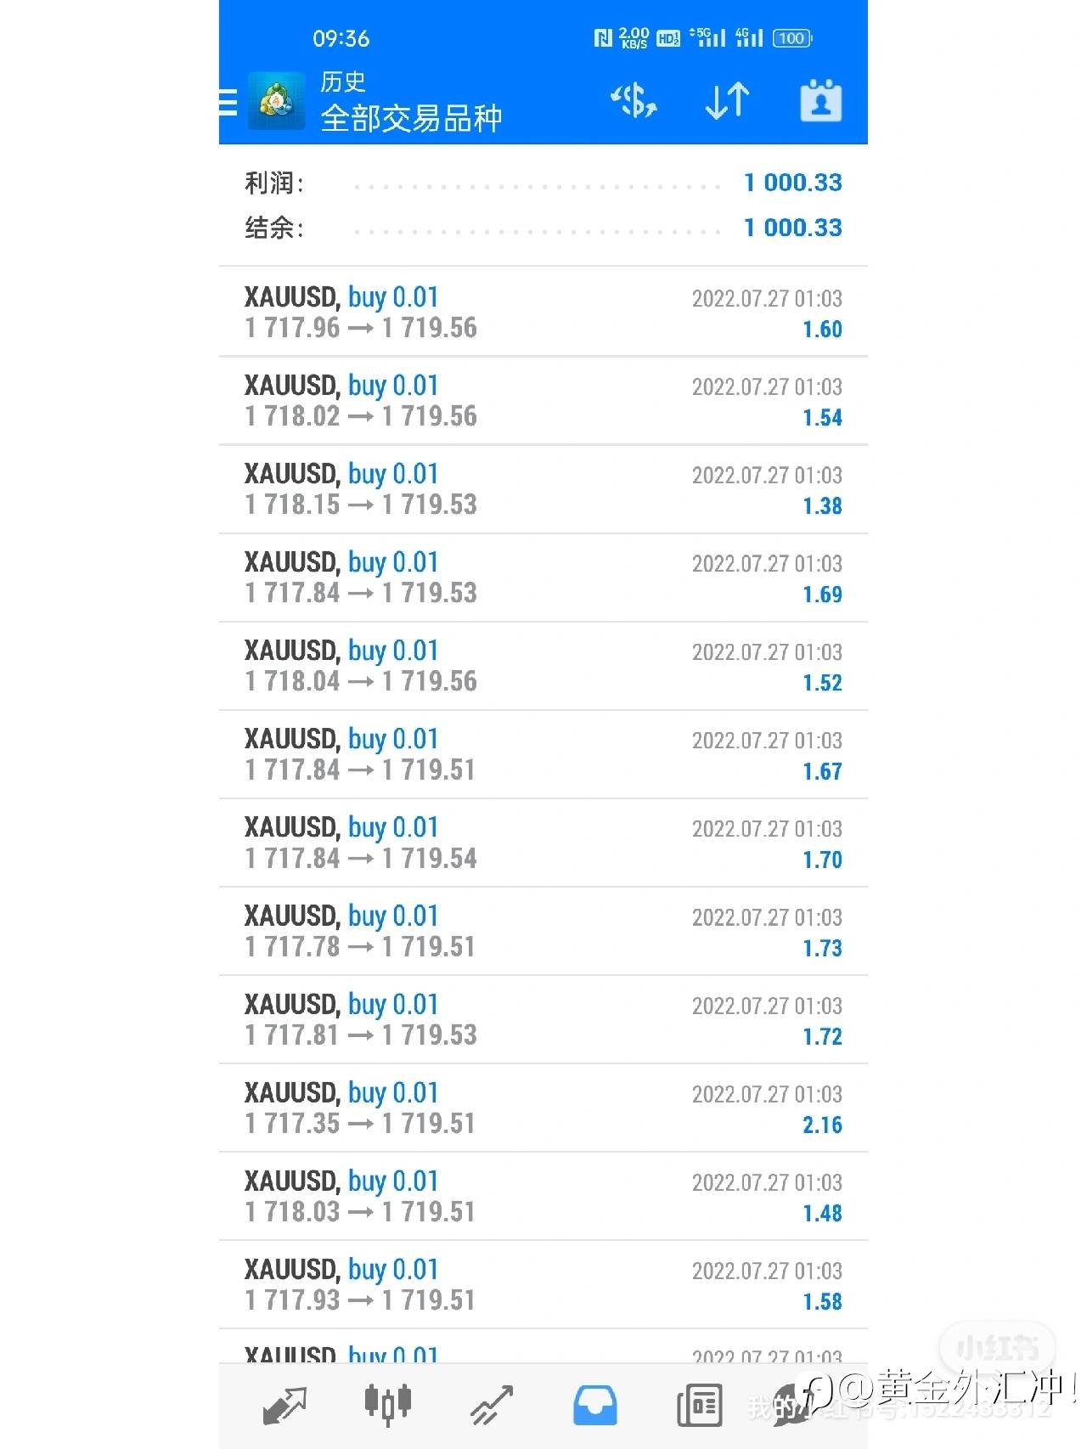Open the calendar period selector icon

820,101
